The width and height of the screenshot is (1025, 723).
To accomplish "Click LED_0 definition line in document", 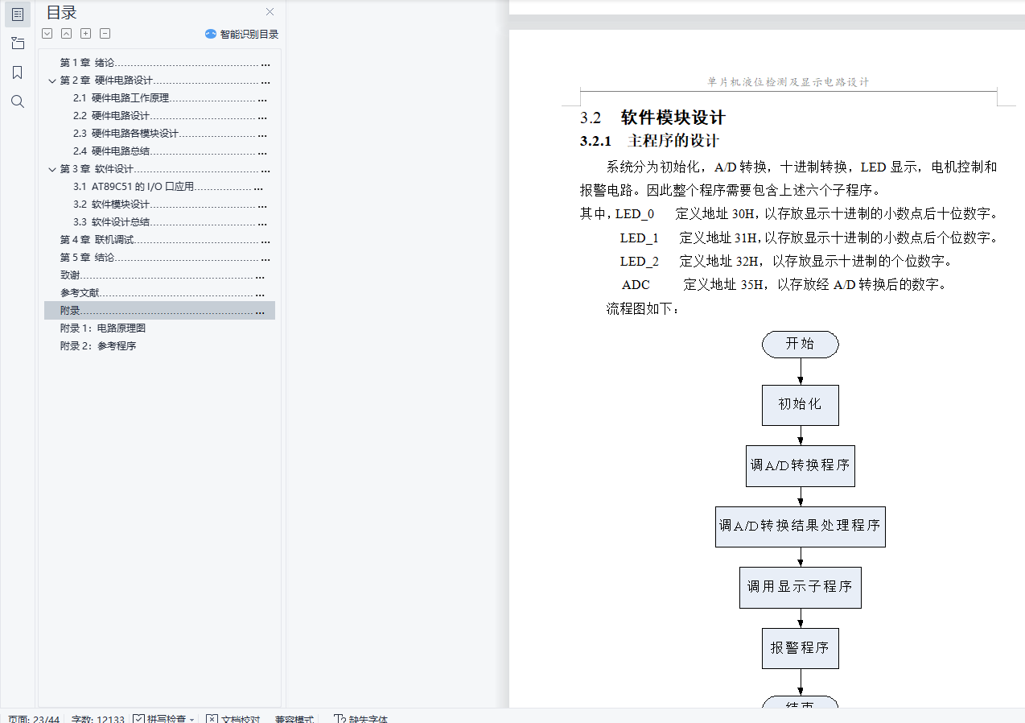I will pos(788,214).
